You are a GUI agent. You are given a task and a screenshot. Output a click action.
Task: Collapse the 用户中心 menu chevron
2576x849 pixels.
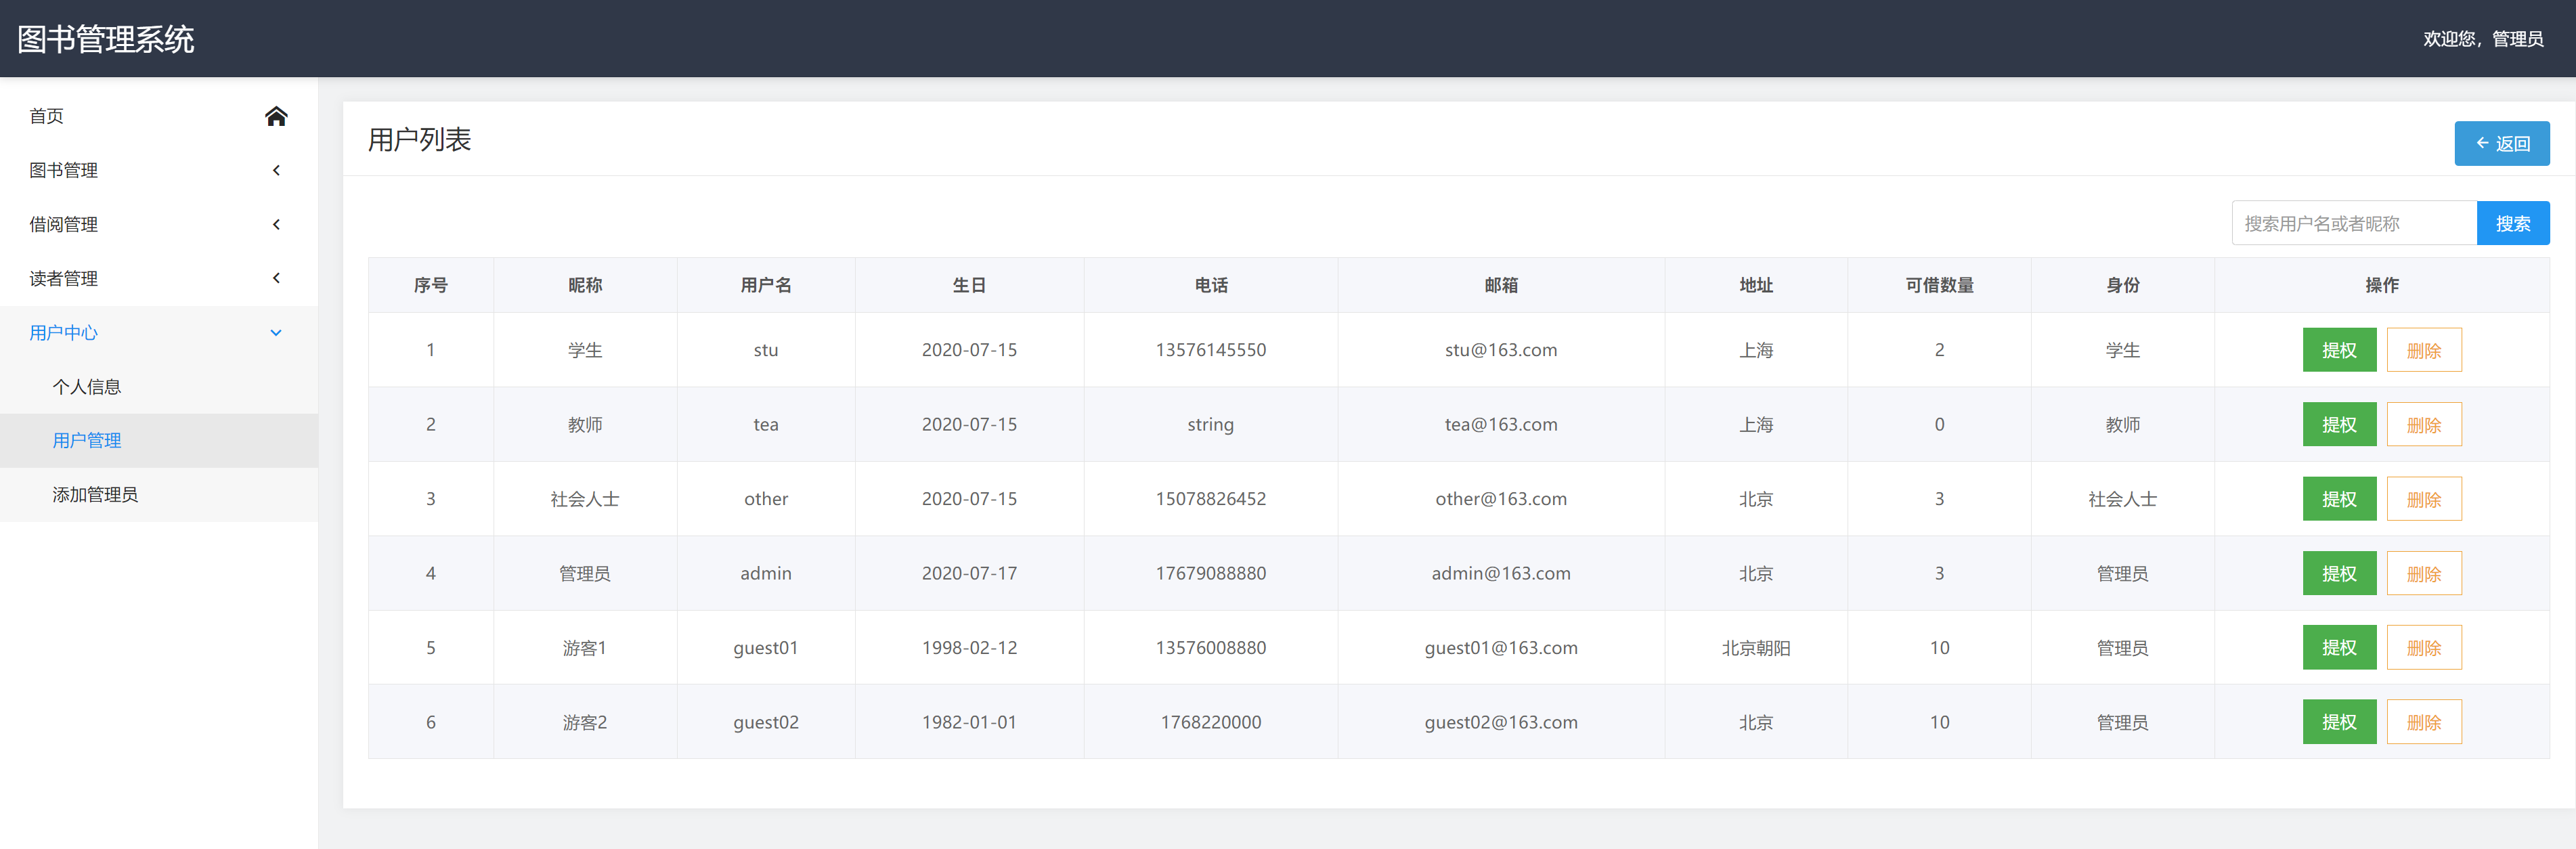276,333
